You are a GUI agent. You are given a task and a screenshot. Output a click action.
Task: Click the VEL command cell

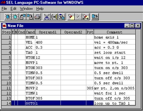(30, 42)
